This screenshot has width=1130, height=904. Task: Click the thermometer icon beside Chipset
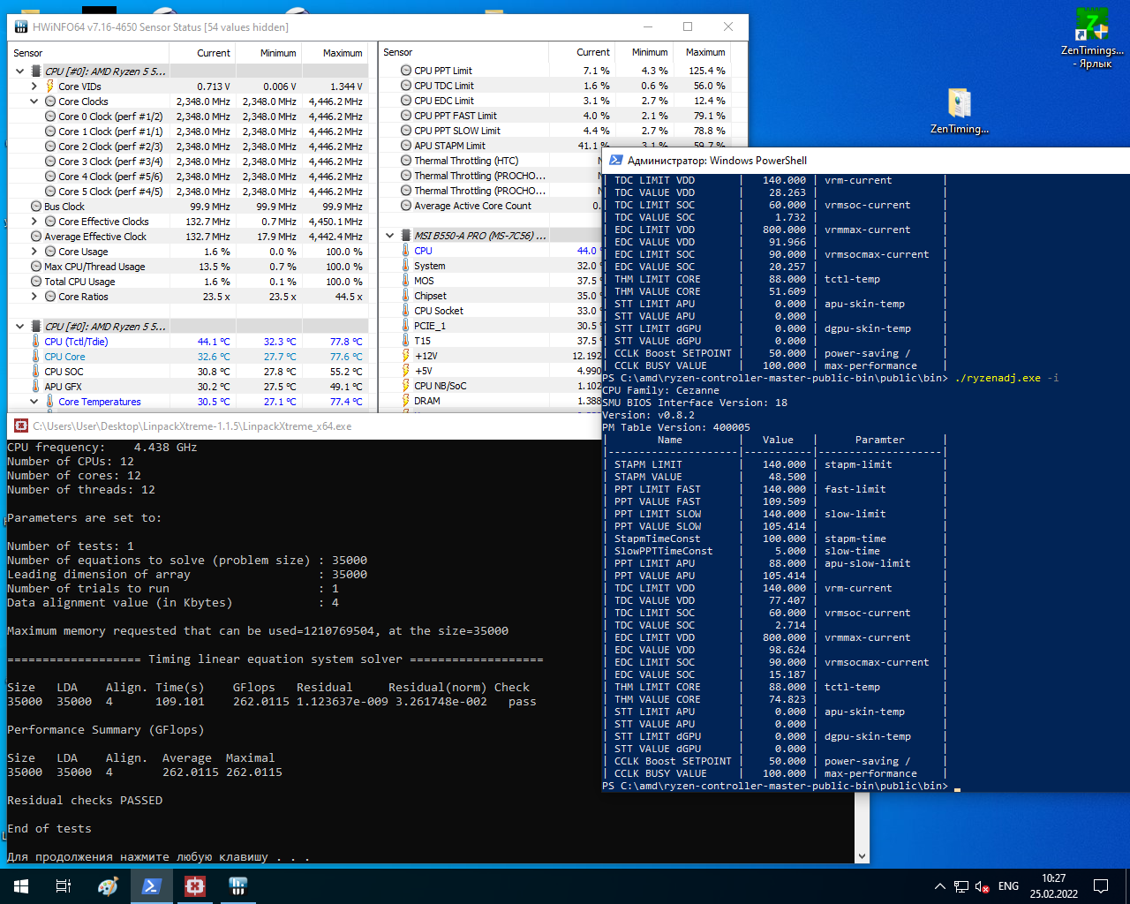[x=406, y=296]
